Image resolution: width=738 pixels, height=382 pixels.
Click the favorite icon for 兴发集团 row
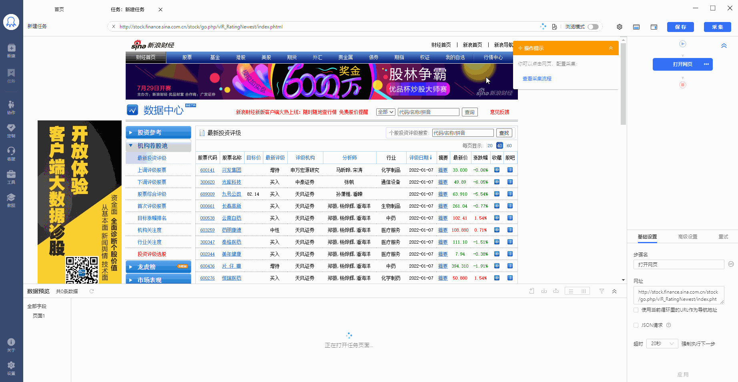click(x=497, y=170)
